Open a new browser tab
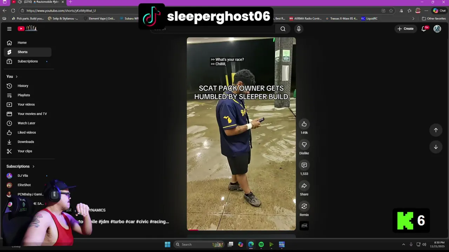Viewport: 449px width, 252px height. pyautogui.click(x=70, y=2)
